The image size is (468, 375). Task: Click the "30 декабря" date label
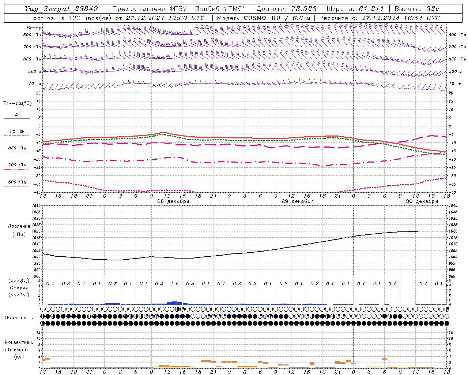(x=422, y=201)
